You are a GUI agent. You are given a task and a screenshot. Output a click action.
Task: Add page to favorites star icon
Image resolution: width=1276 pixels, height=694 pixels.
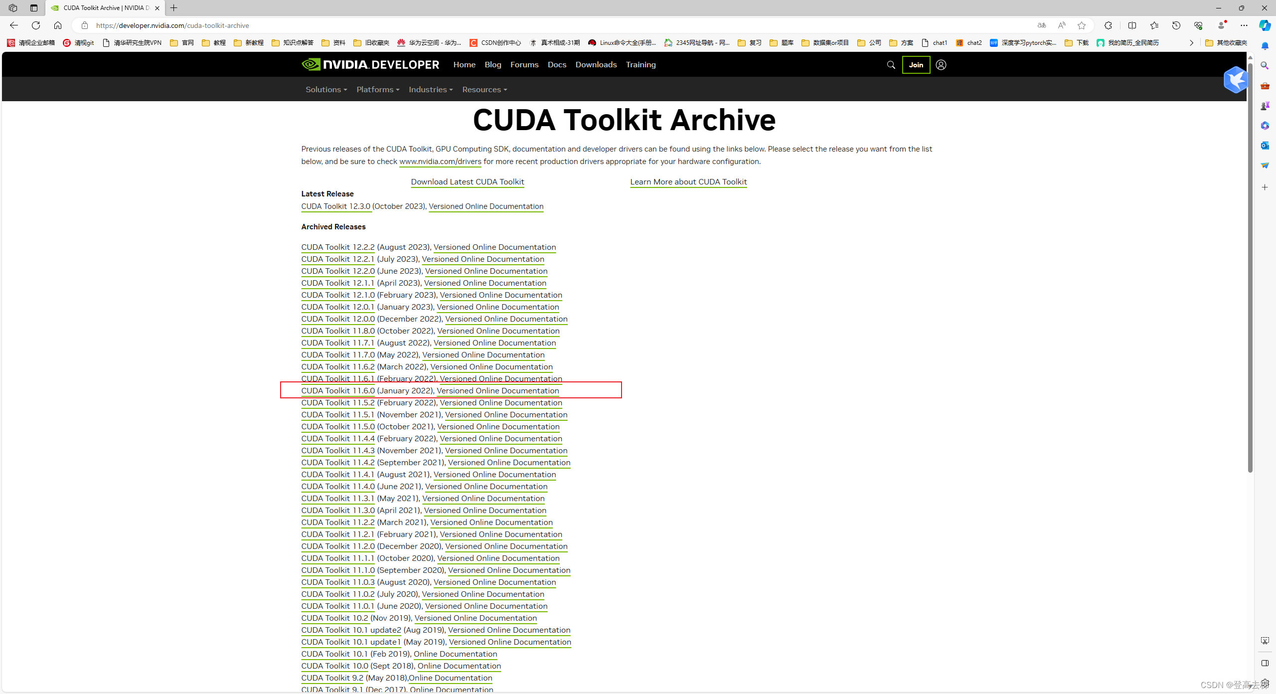[x=1081, y=25]
